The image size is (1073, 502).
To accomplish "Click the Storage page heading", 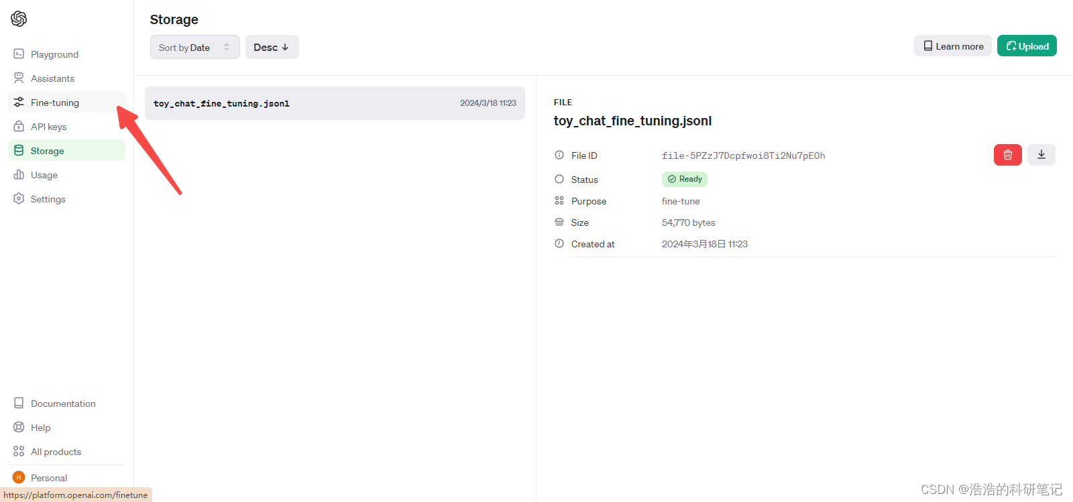I will coord(174,19).
